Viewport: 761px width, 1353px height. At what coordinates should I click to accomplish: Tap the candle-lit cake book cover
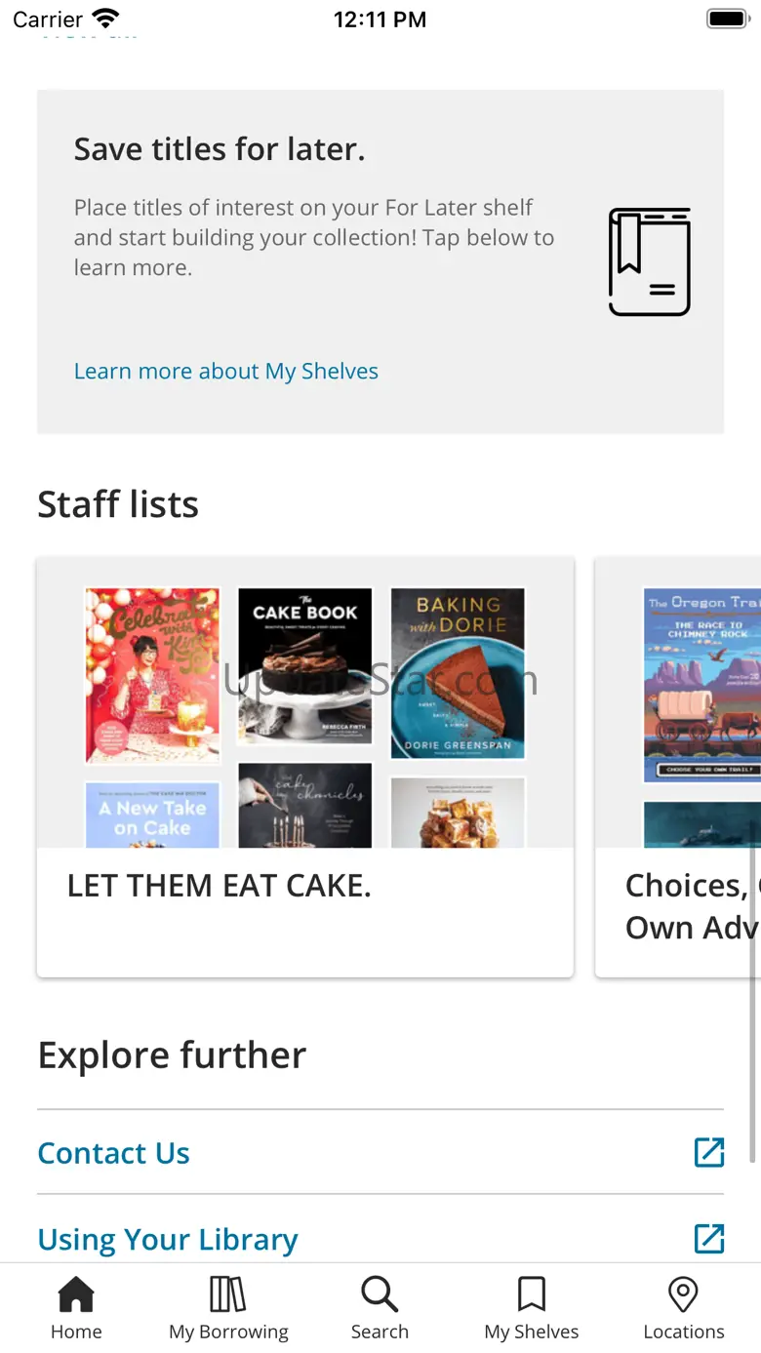(x=304, y=806)
